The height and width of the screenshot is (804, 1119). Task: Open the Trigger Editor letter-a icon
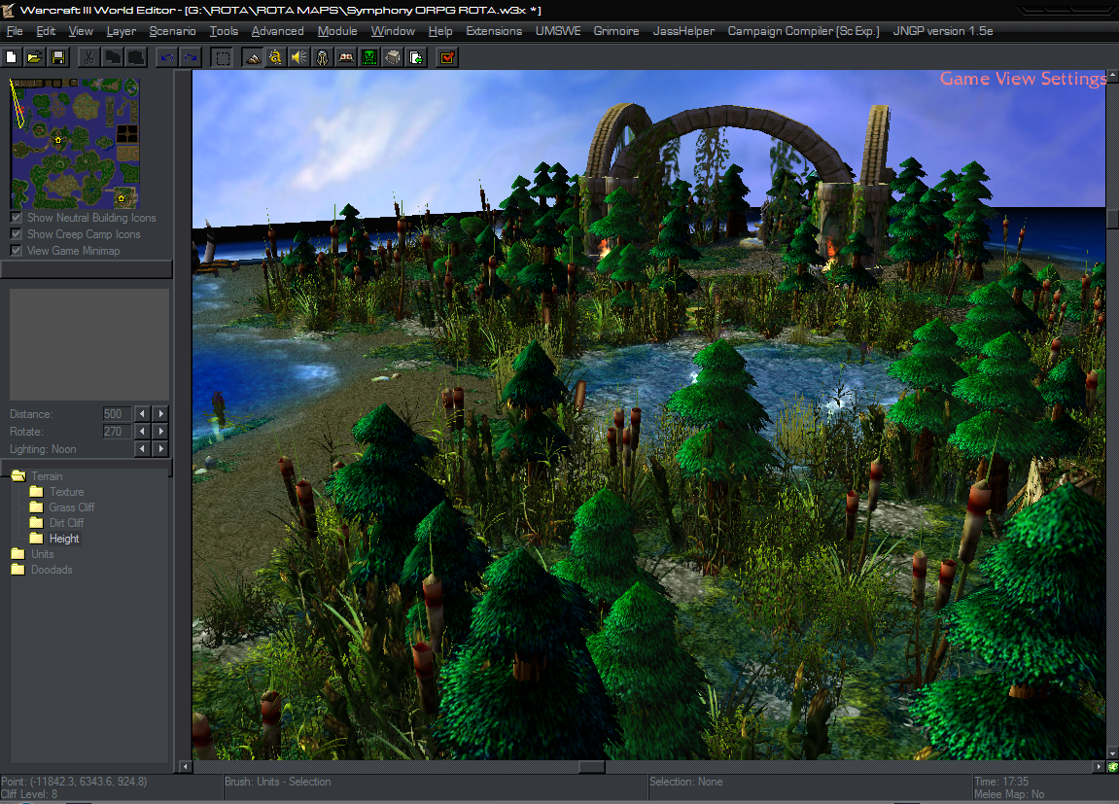275,57
